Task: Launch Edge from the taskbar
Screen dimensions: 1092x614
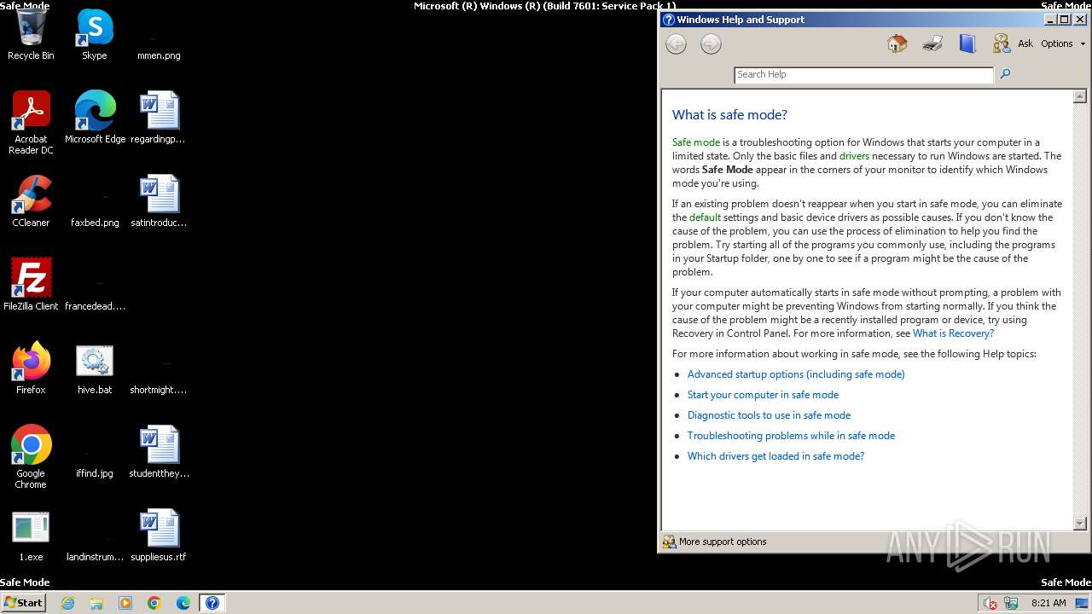Action: pos(183,603)
